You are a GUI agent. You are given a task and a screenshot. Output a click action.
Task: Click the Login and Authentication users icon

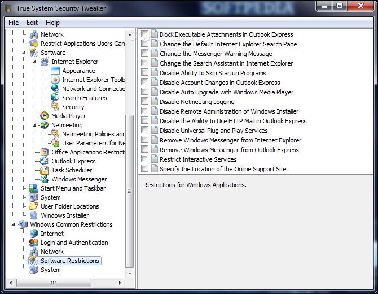click(34, 243)
